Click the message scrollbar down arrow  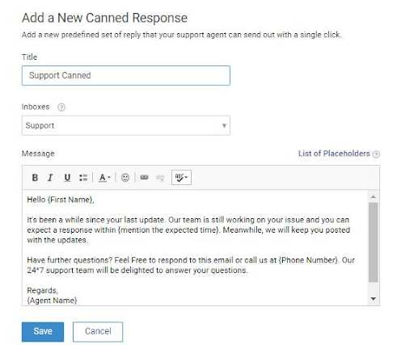coord(374,299)
